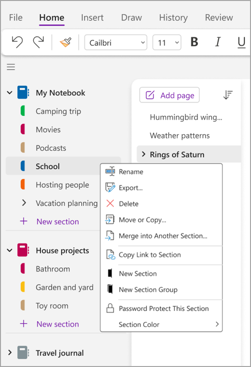Click New section under House projects
The width and height of the screenshot is (251, 367).
tap(57, 324)
